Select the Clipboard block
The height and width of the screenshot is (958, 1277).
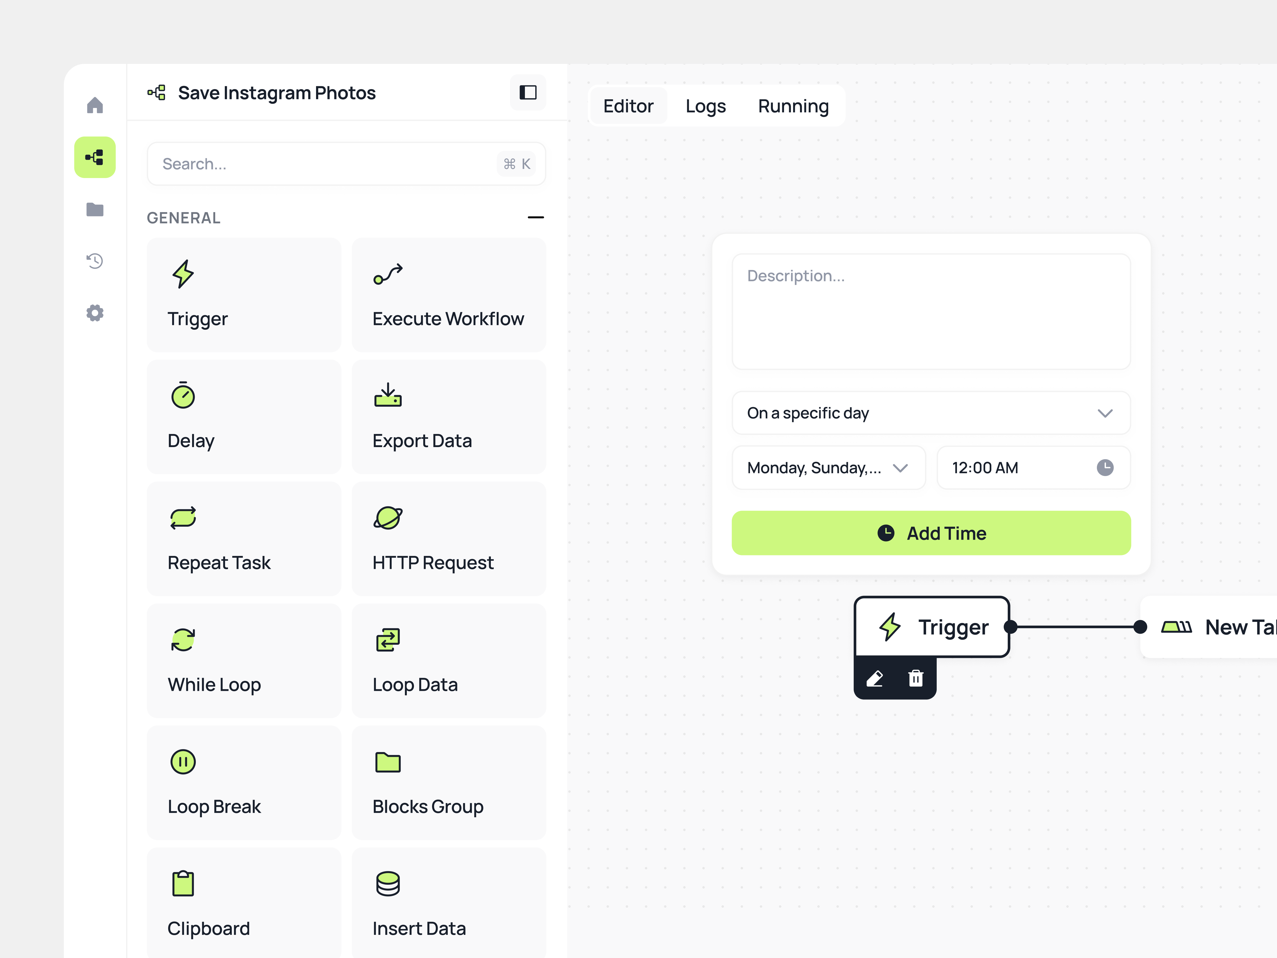click(x=243, y=904)
